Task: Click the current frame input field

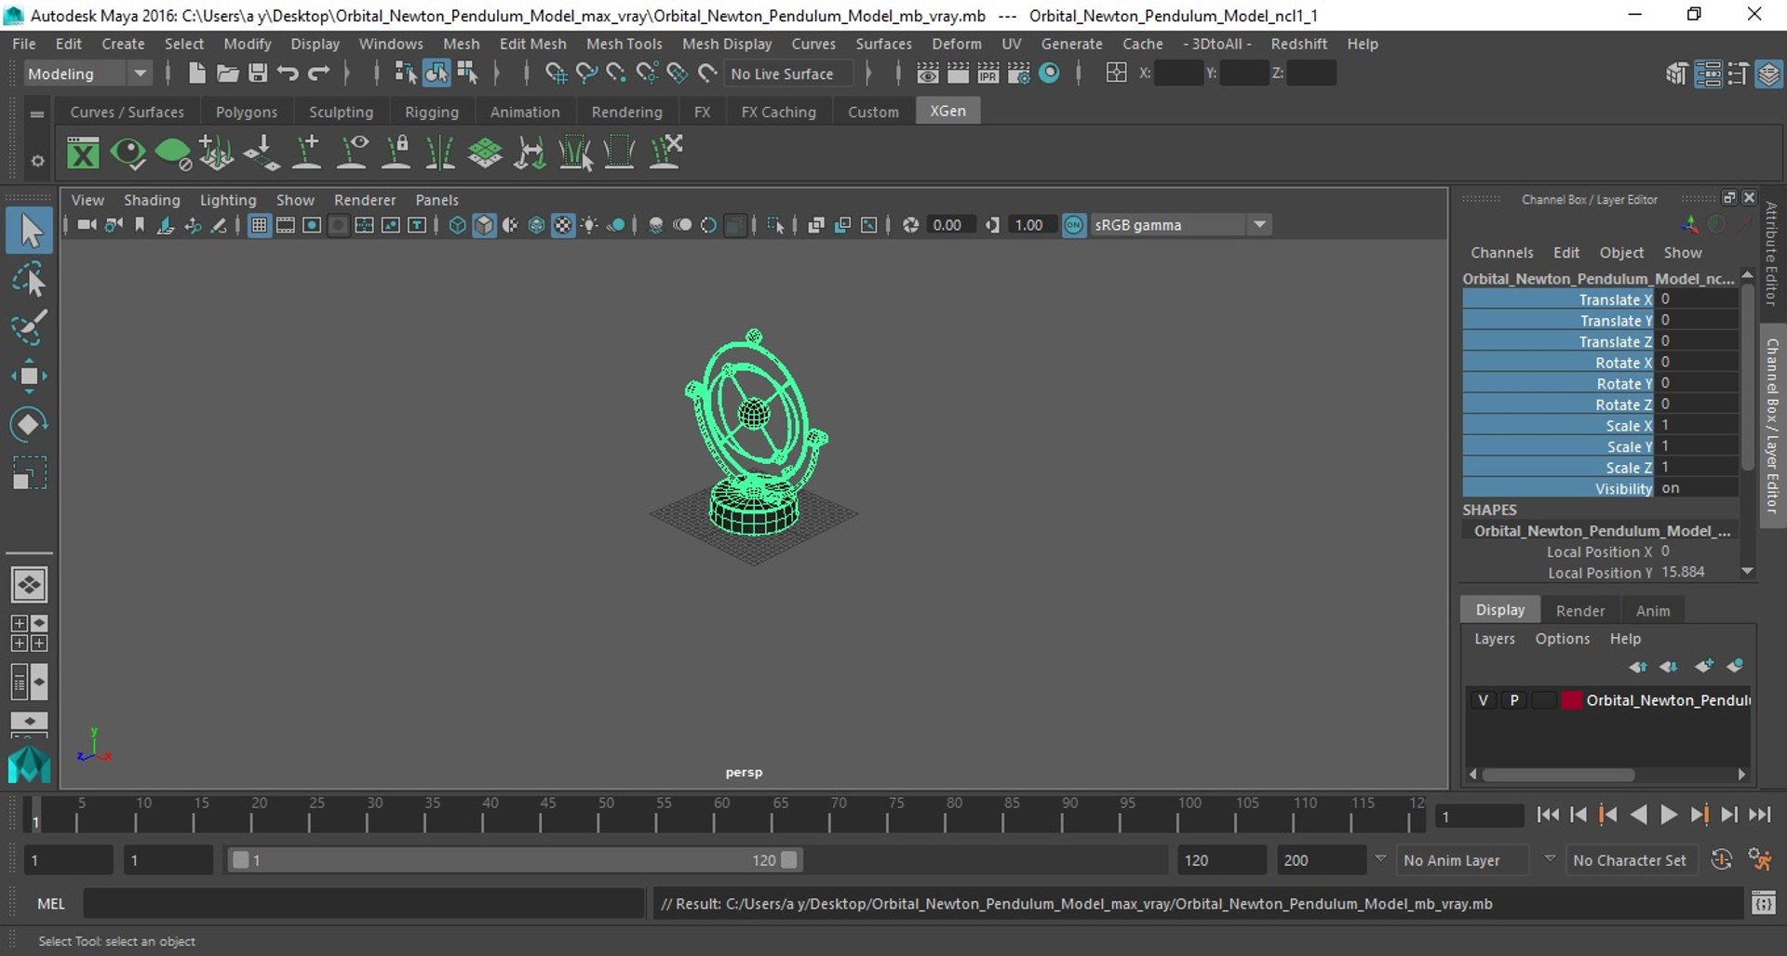Action: (x=1478, y=817)
